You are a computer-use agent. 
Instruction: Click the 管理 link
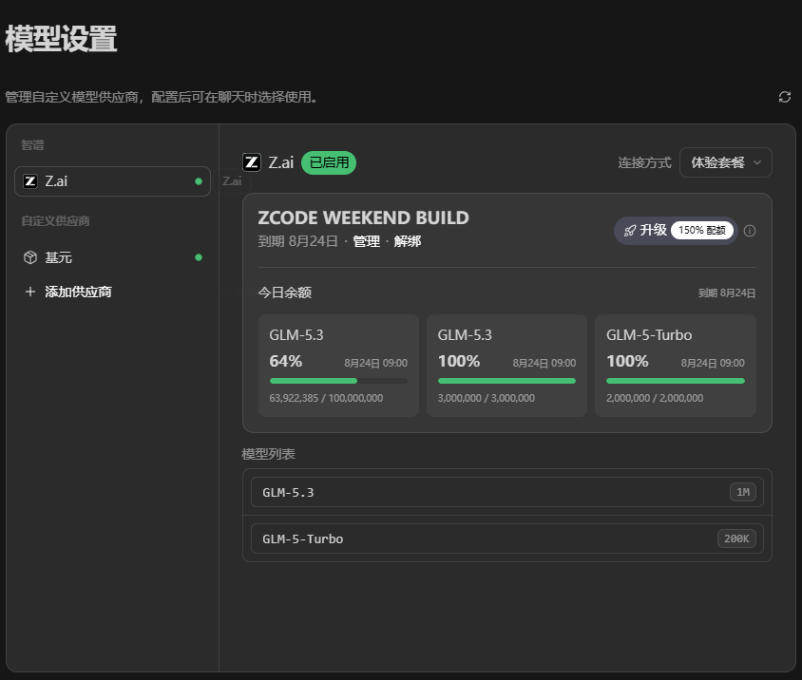click(367, 241)
